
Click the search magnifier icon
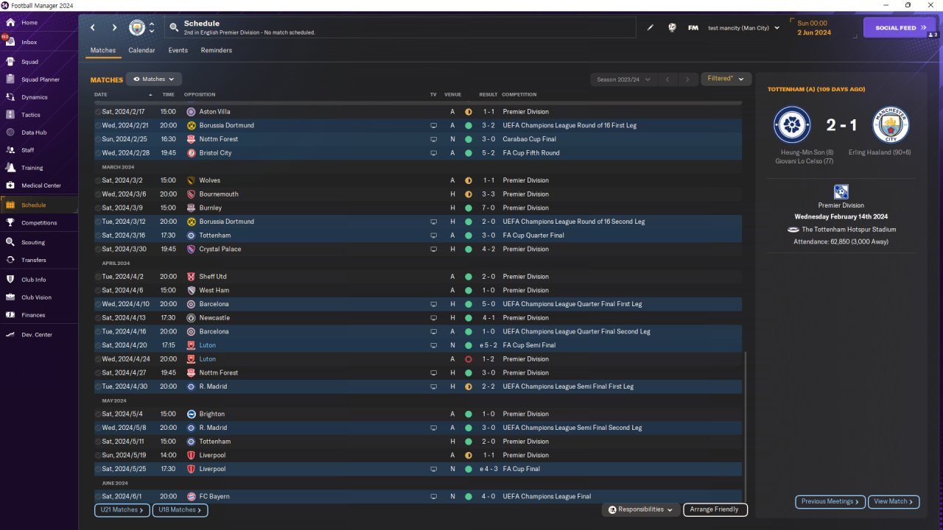pyautogui.click(x=174, y=28)
